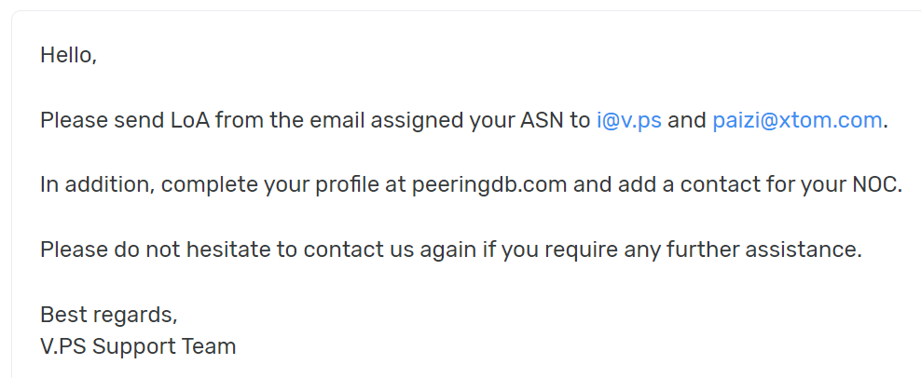
Task: Click the word "NOC" in the message
Action: tap(876, 184)
